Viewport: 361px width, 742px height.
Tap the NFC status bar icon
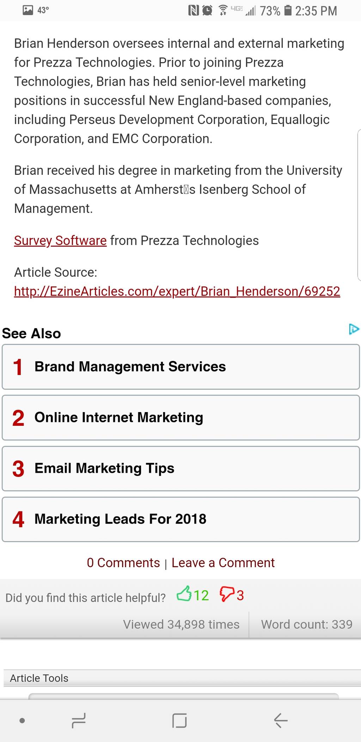194,11
